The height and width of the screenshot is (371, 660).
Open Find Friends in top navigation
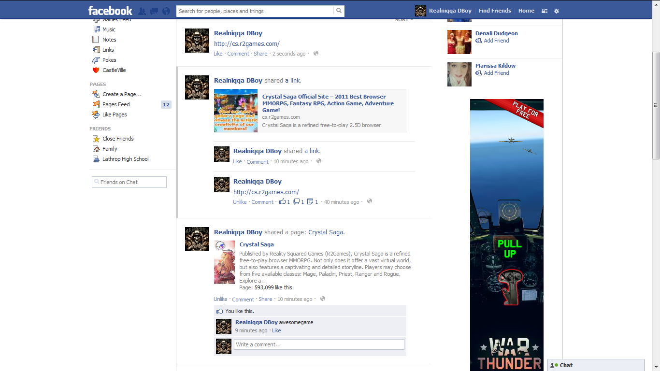[x=494, y=11]
